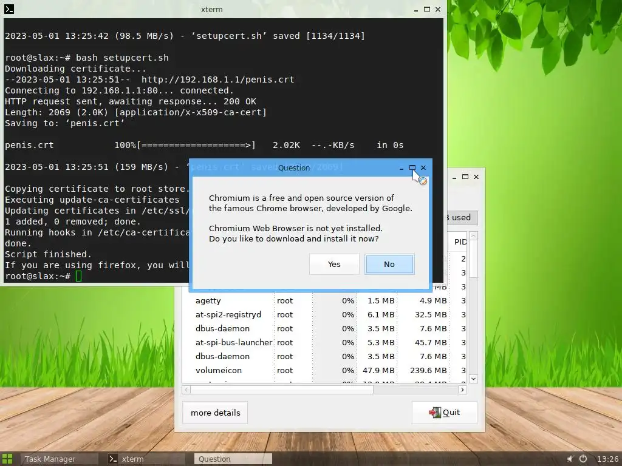Click the 239.6 MB value

(428, 370)
